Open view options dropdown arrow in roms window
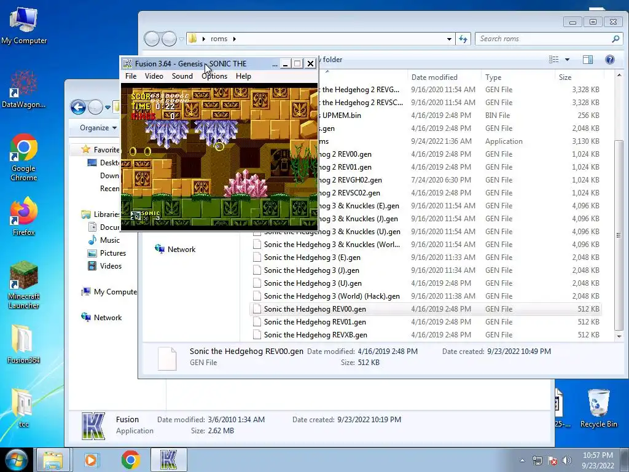629x472 pixels. click(567, 60)
